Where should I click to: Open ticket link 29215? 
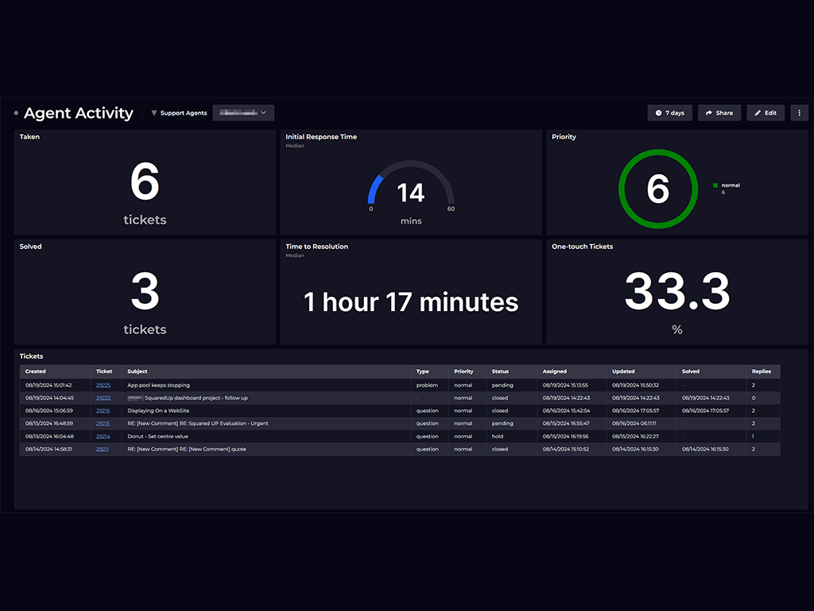103,423
